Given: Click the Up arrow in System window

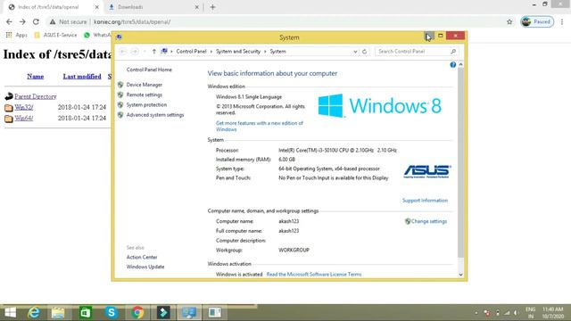Looking at the screenshot, I should pos(154,52).
